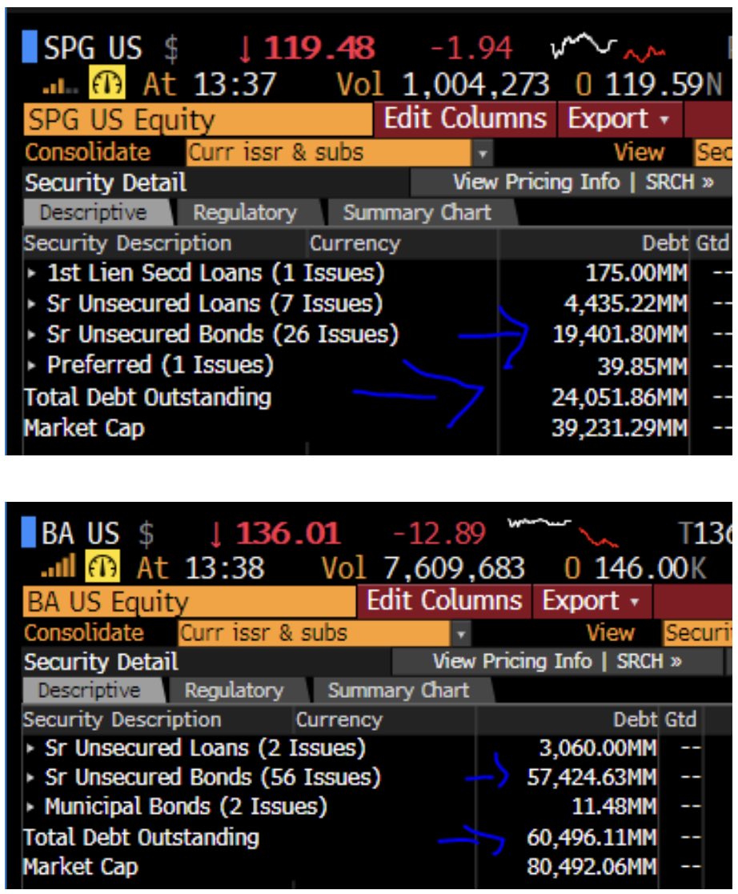
Task: Click Debt column header in BA panel
Action: pyautogui.click(x=636, y=720)
